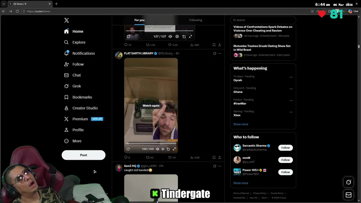This screenshot has width=361, height=203.
Task: Click the Search input field
Action: pos(263,20)
